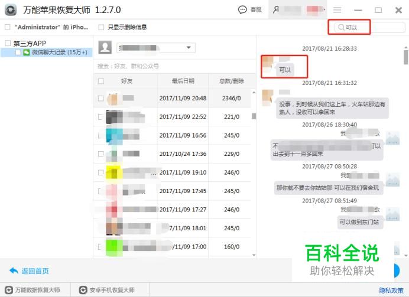Enable 只显示删除信息 checkbox
The width and height of the screenshot is (409, 297).
(x=101, y=27)
